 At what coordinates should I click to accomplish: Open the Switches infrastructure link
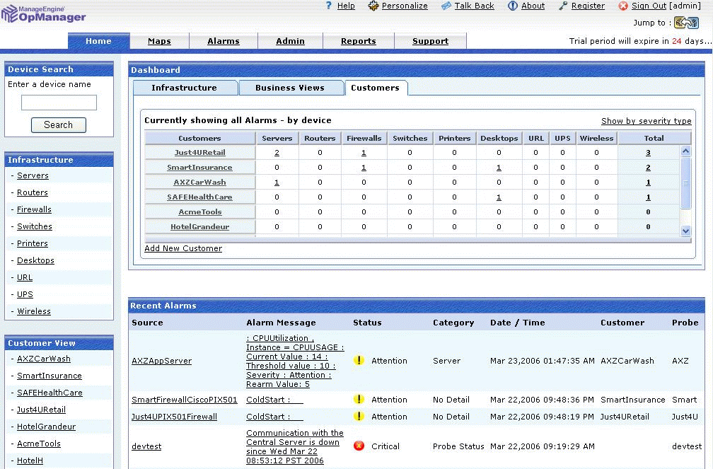(35, 226)
